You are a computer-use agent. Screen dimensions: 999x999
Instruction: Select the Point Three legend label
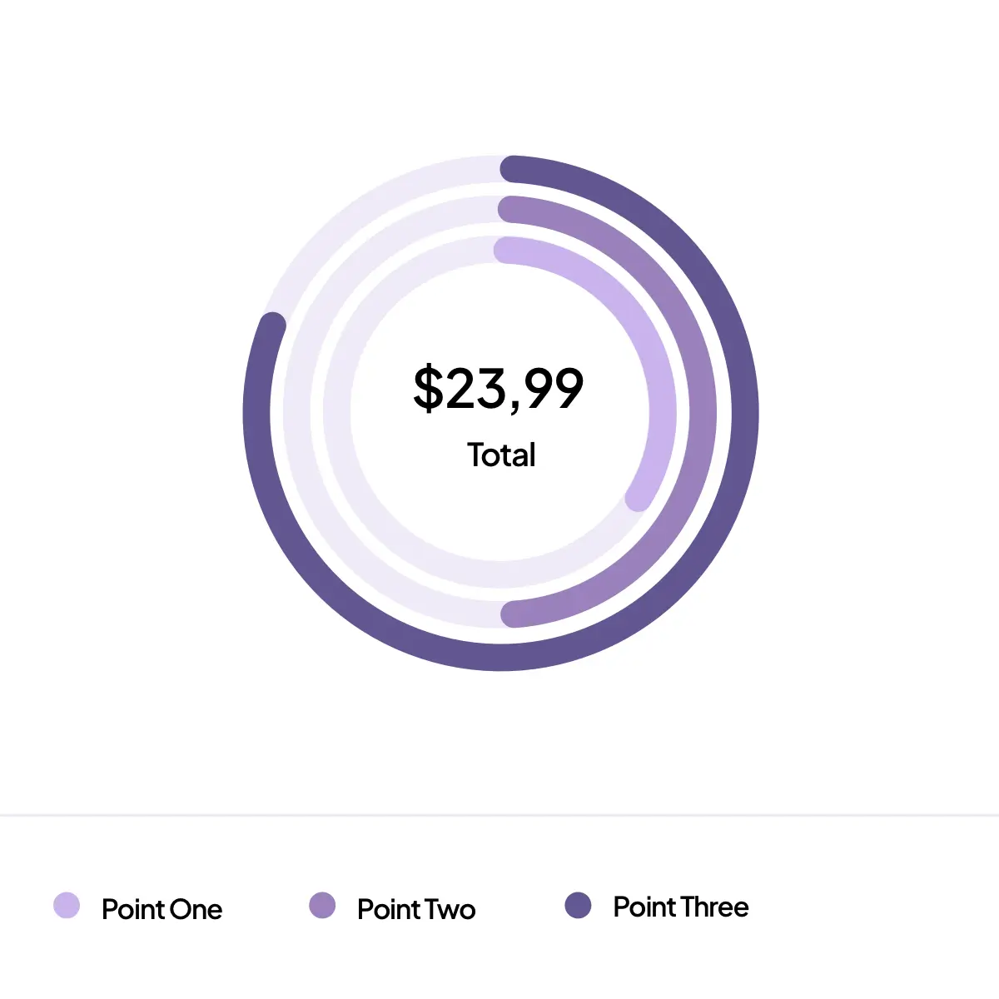point(681,907)
